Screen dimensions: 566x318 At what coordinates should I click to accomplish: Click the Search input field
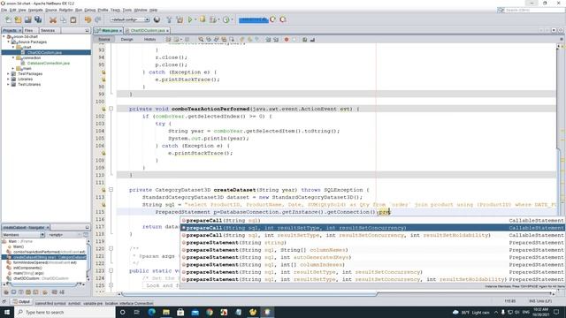click(x=532, y=10)
